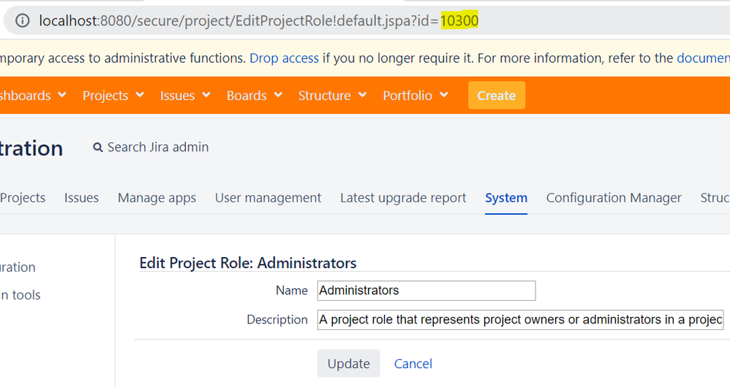
Task: Expand the Boards dropdown menu
Action: (255, 95)
